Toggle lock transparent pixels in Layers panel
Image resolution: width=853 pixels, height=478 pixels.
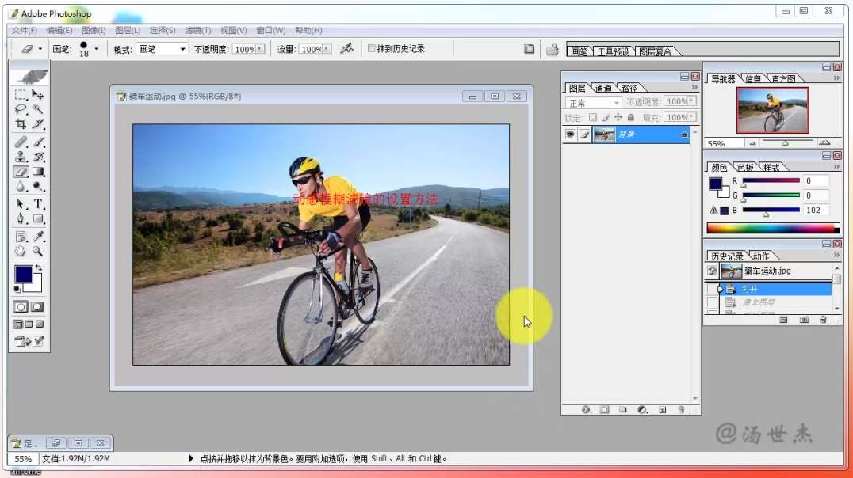592,117
